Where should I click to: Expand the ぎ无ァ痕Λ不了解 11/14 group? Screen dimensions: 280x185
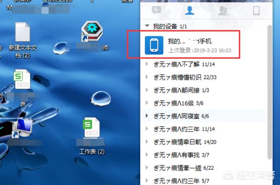tap(147, 64)
